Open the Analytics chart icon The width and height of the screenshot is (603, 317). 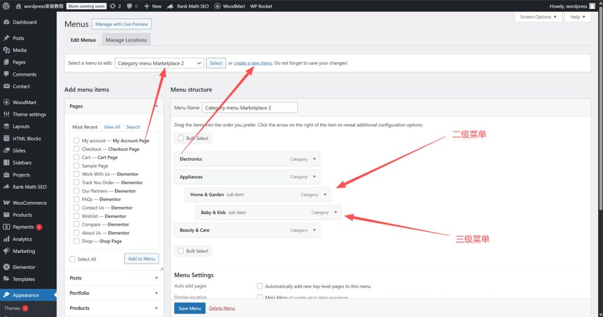click(x=6, y=239)
